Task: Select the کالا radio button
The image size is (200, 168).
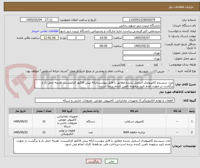Action: pyautogui.click(x=162, y=64)
